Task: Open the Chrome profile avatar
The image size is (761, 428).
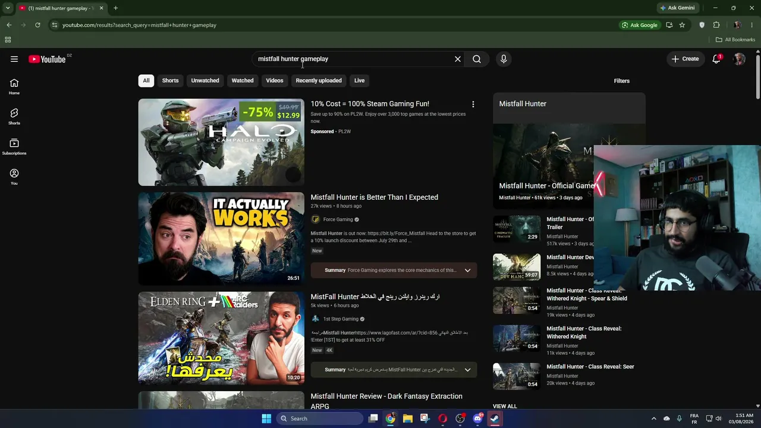Action: (737, 25)
